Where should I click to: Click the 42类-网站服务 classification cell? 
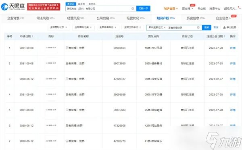coord(153,126)
